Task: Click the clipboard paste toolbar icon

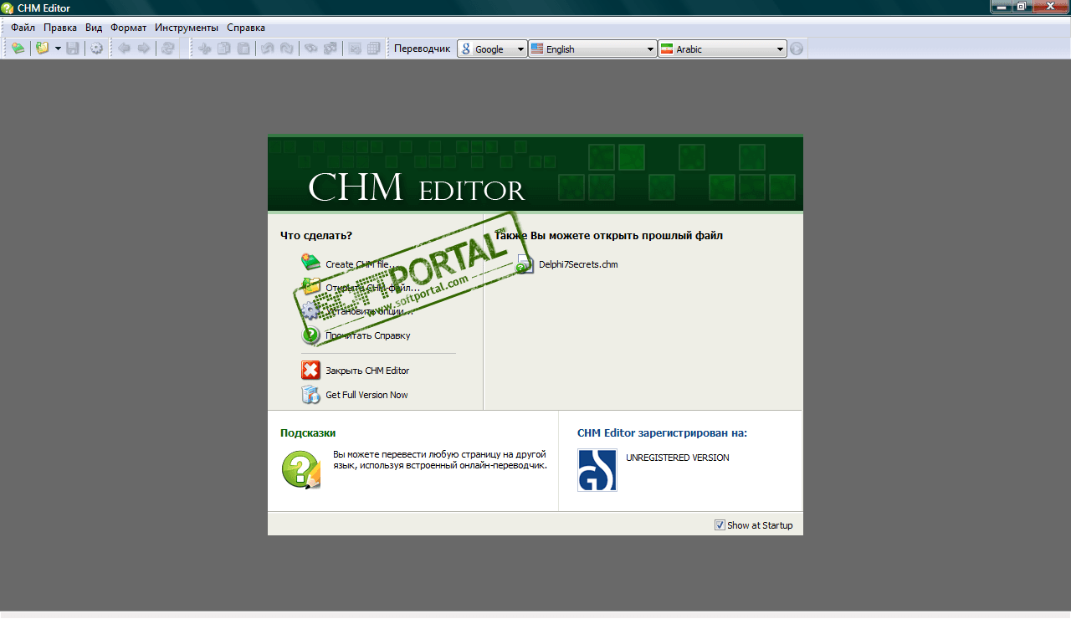Action: point(243,49)
